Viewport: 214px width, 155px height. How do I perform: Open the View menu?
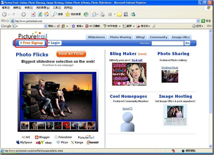point(29,8)
